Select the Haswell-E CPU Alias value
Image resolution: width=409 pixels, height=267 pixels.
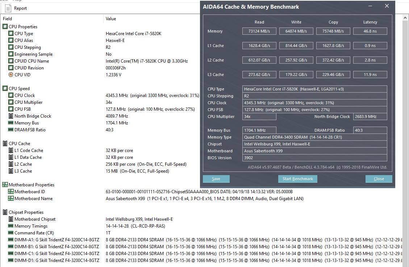pyautogui.click(x=115, y=41)
